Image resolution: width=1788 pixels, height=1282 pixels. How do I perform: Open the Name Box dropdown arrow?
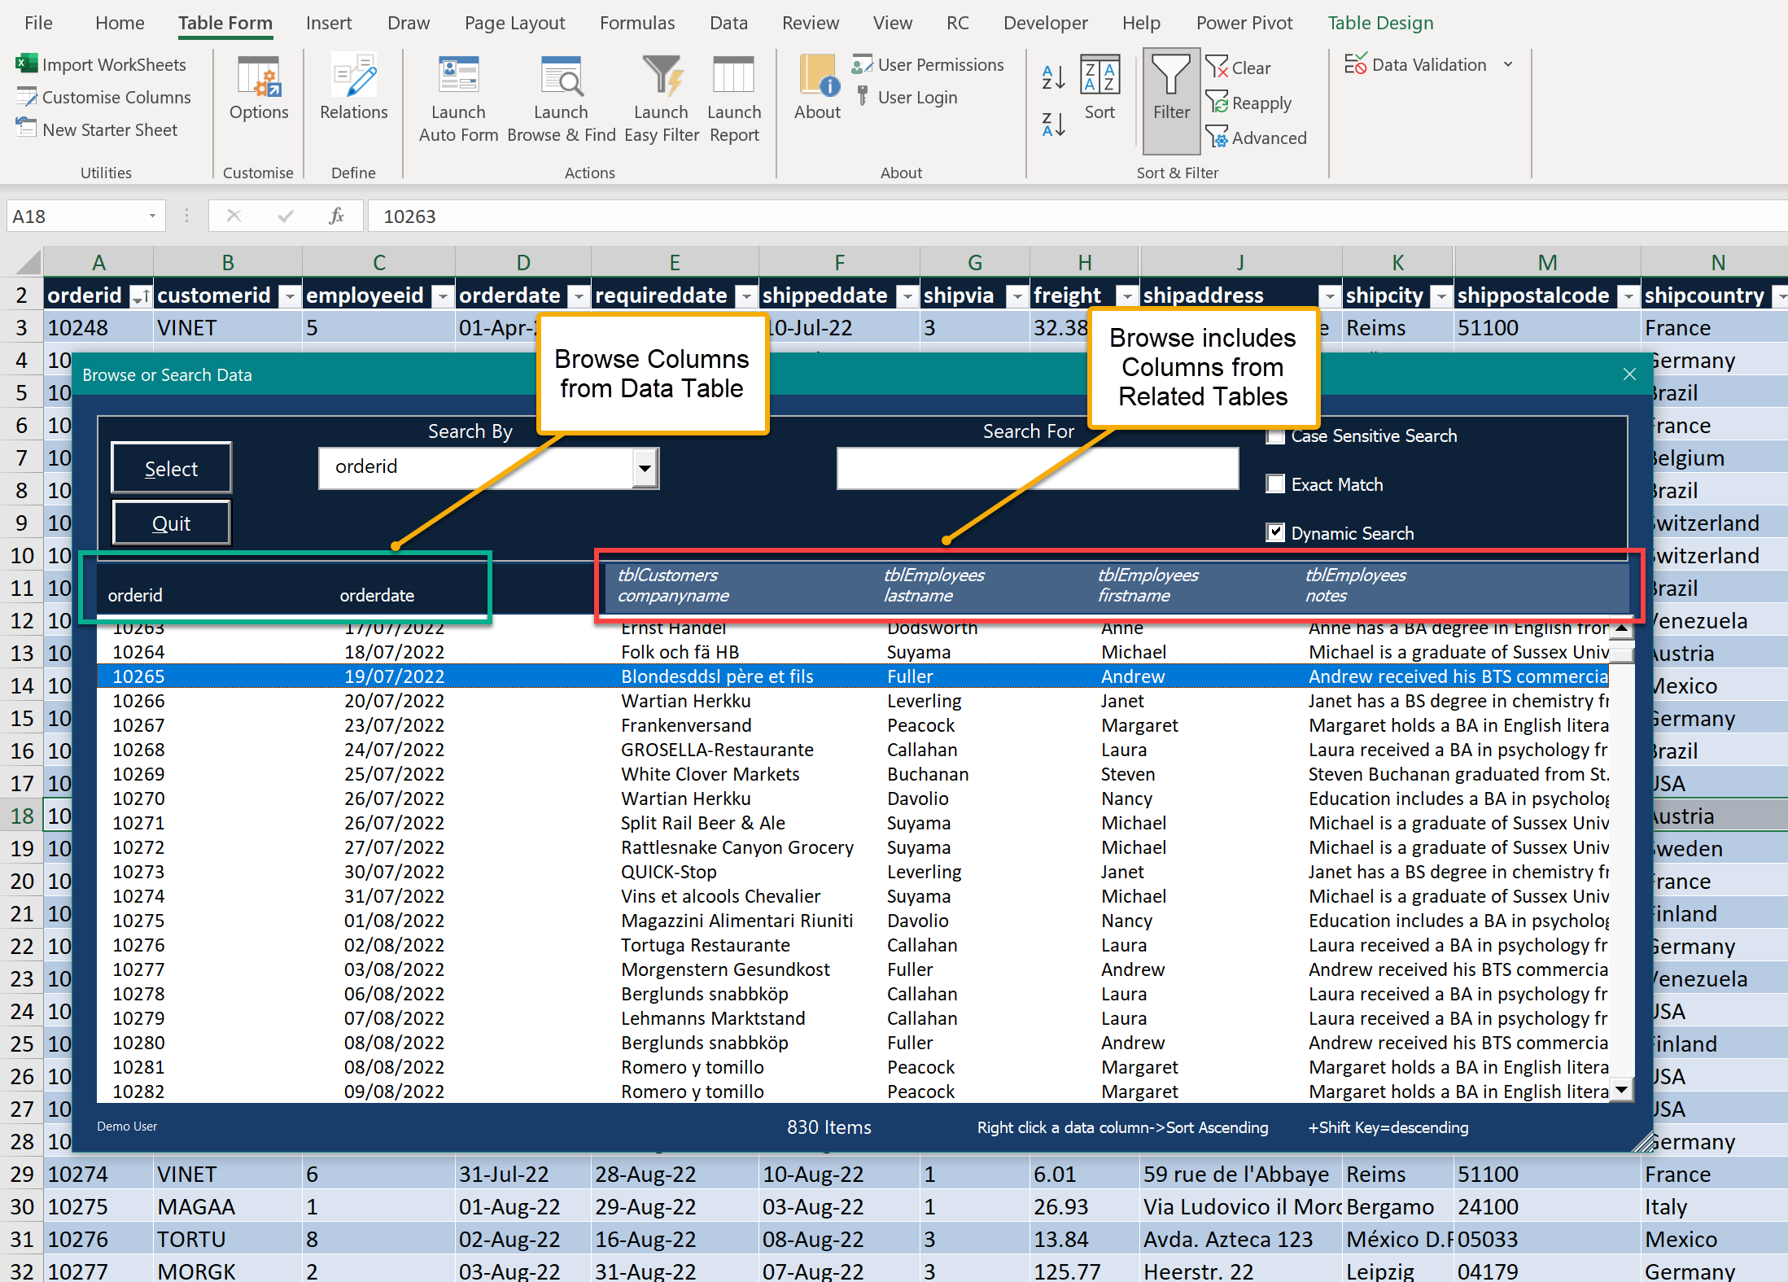(x=152, y=216)
